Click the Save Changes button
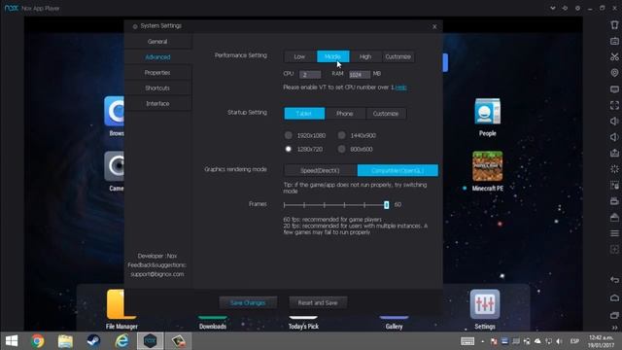This screenshot has height=350, width=622. click(x=248, y=302)
